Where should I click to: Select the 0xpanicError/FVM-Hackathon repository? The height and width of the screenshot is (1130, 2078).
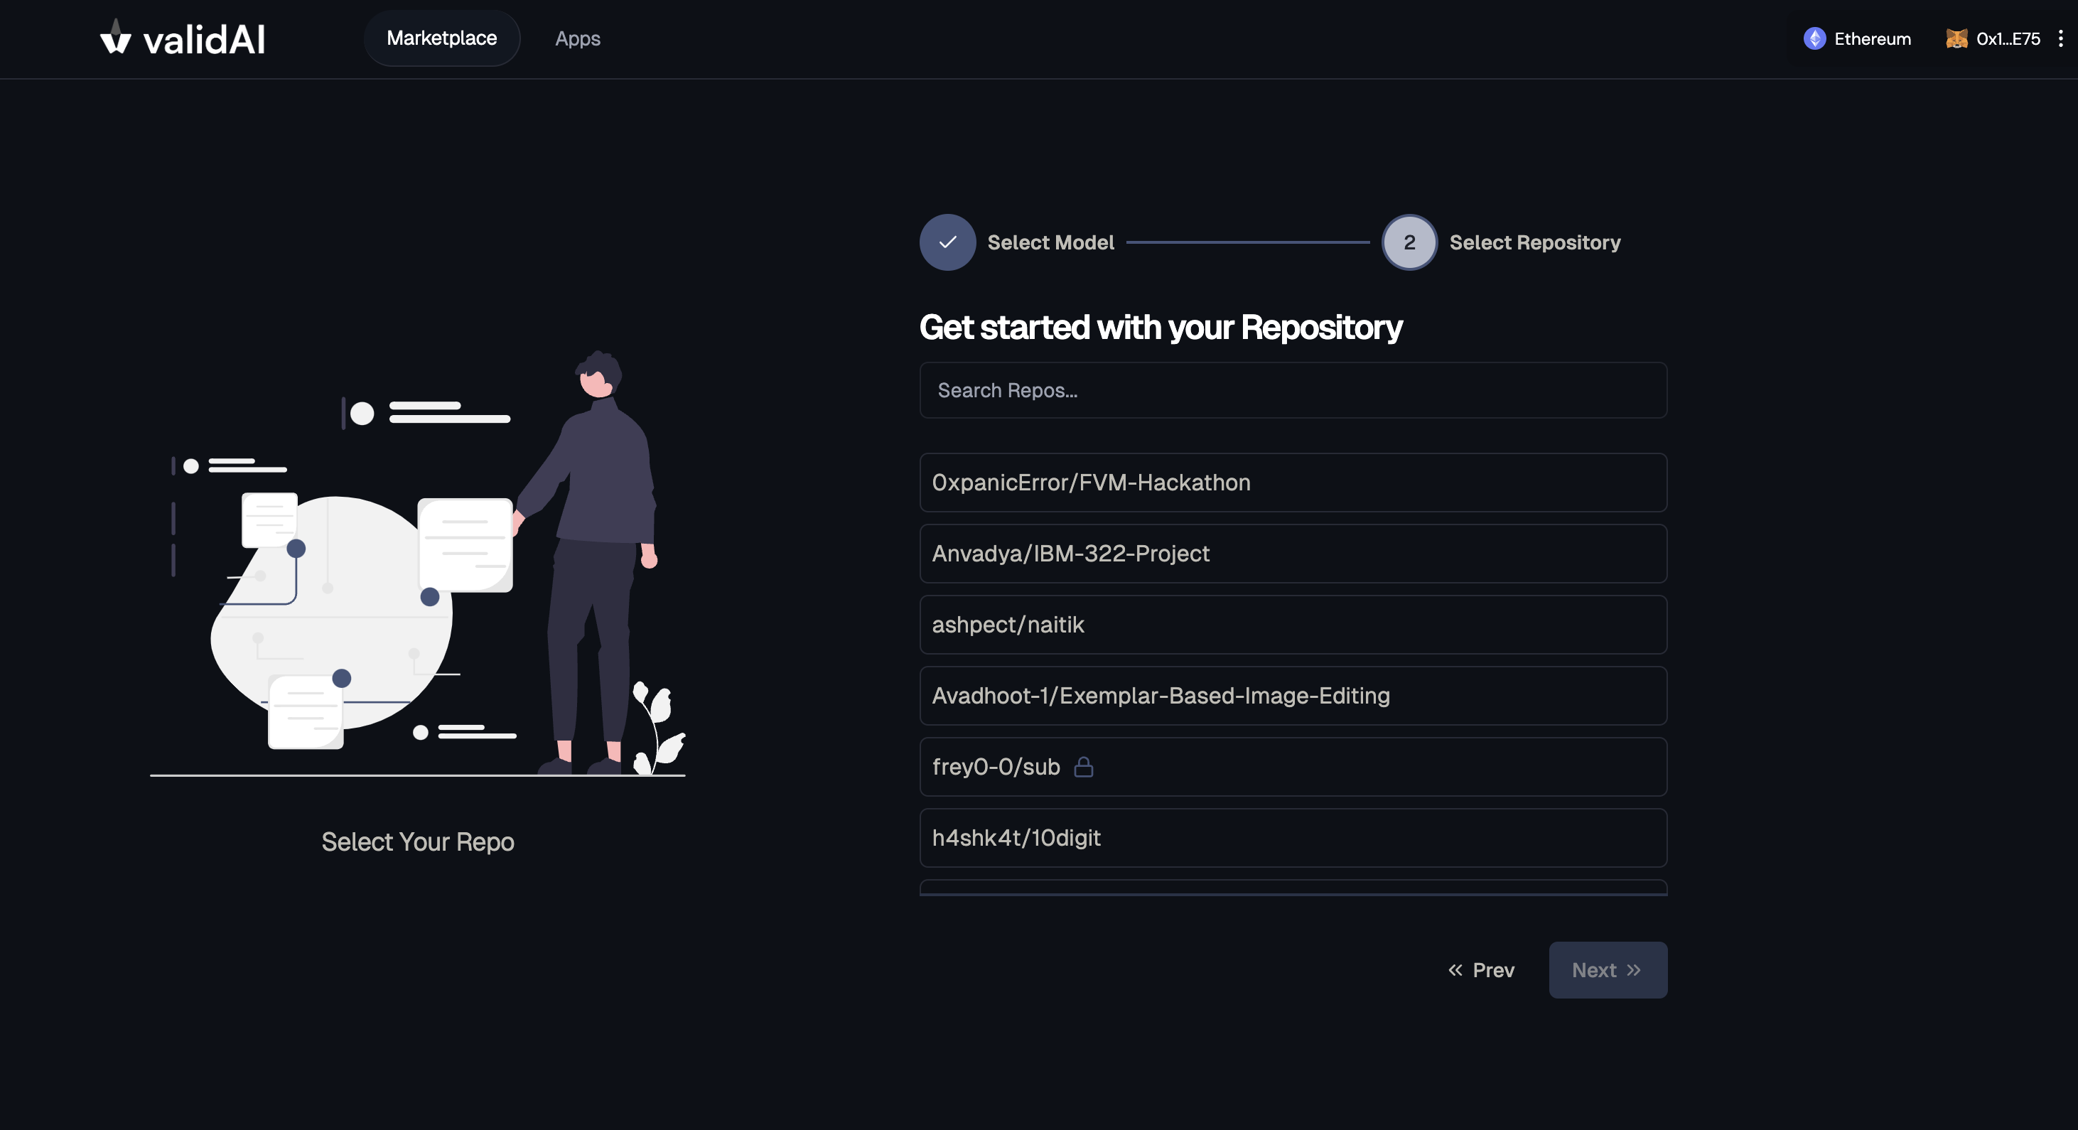1292,483
